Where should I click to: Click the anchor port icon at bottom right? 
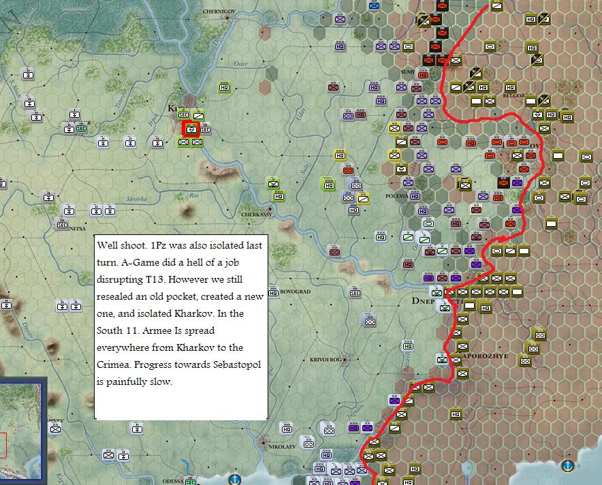(567, 465)
